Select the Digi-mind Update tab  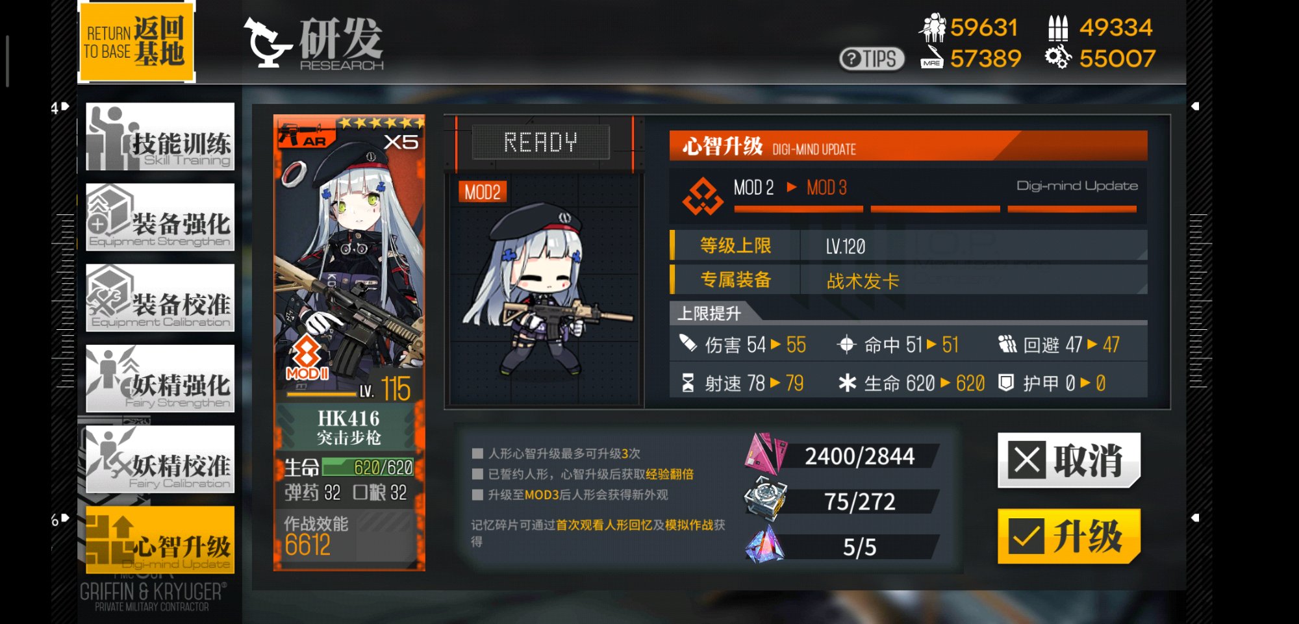tap(160, 540)
